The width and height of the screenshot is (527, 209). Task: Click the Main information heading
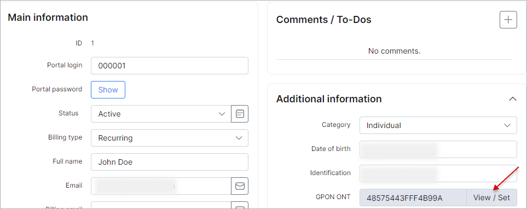tap(48, 17)
